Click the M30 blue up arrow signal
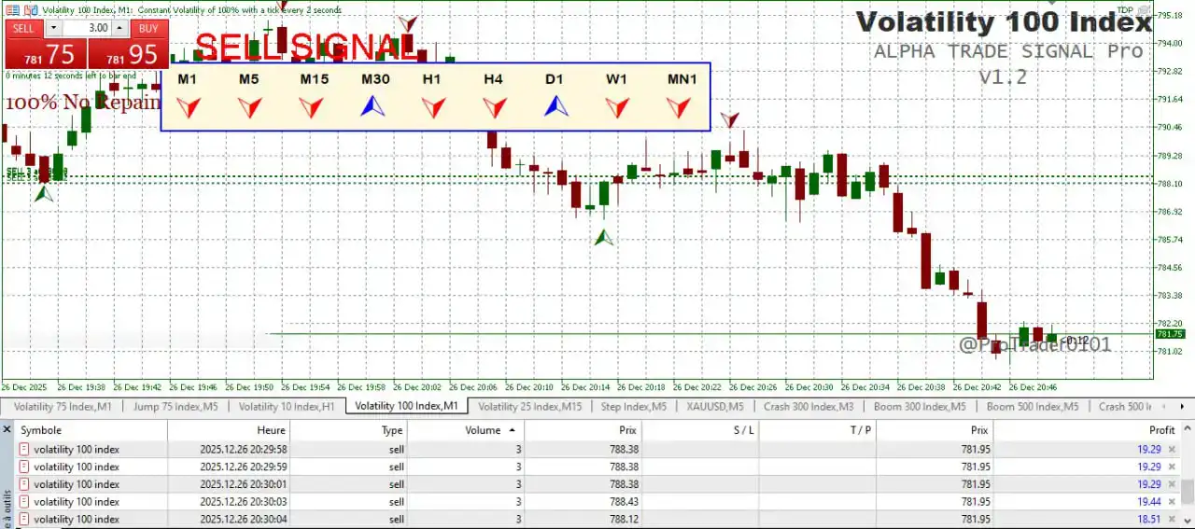Screen dimensions: 1195x529 tap(373, 107)
